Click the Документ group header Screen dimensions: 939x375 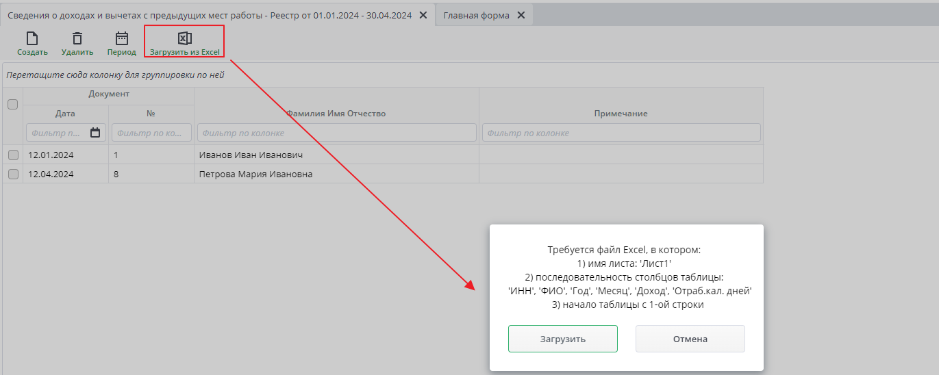[x=109, y=94]
